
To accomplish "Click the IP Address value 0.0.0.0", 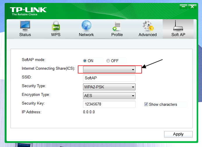I will tap(89, 112).
